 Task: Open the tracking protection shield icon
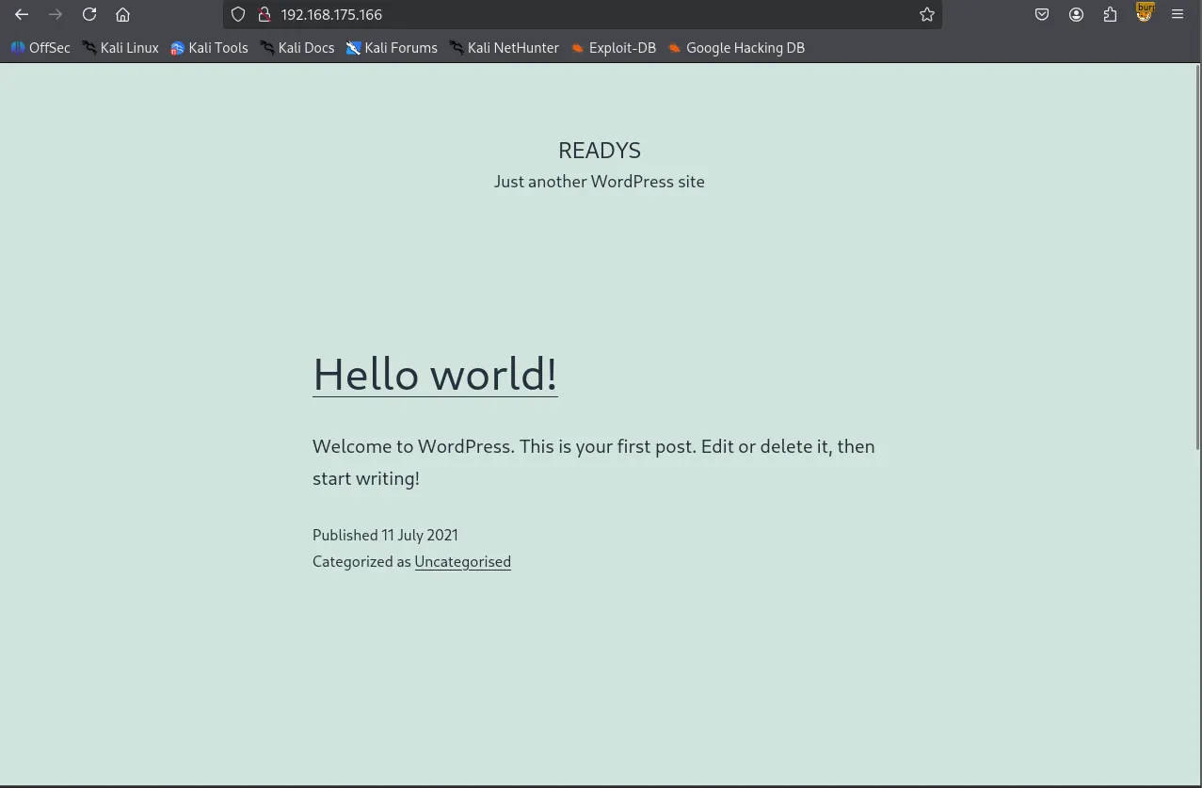(238, 15)
